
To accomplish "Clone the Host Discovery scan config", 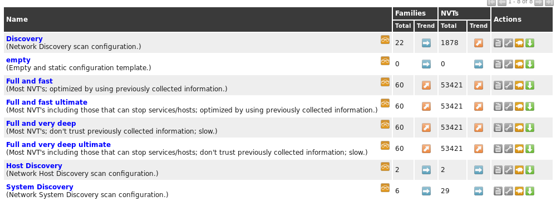I will tap(519, 170).
